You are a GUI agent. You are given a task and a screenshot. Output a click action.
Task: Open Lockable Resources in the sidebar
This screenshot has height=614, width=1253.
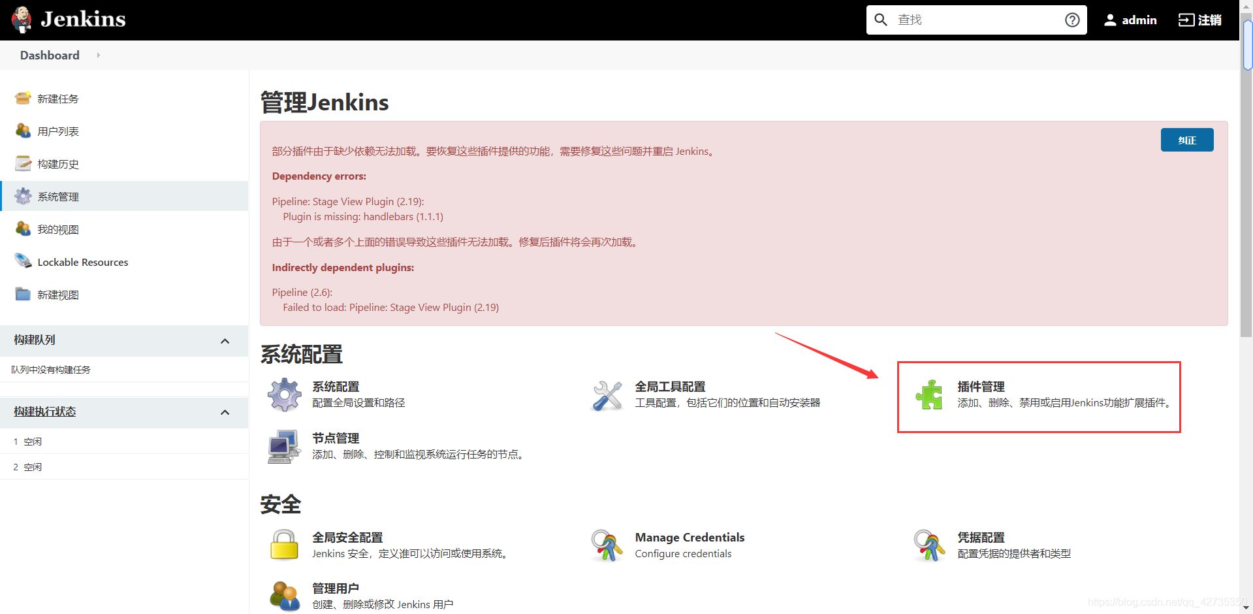point(83,262)
